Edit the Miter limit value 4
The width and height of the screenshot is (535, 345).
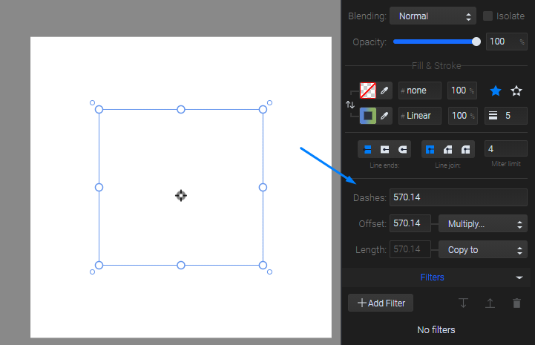pos(505,149)
